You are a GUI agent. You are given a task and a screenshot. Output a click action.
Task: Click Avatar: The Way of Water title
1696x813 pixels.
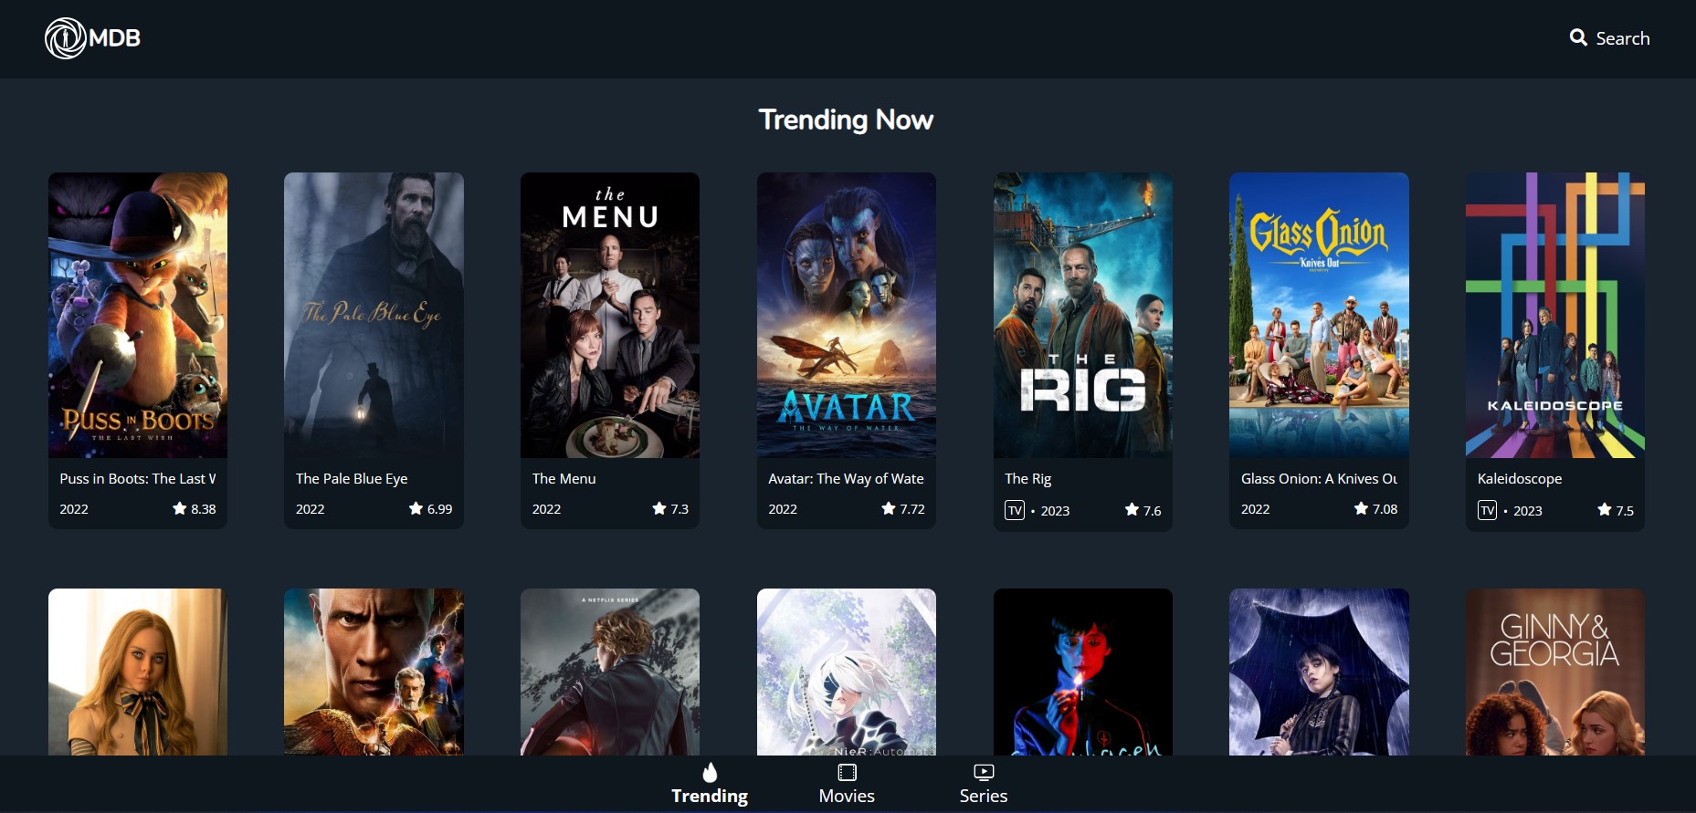[x=847, y=478]
